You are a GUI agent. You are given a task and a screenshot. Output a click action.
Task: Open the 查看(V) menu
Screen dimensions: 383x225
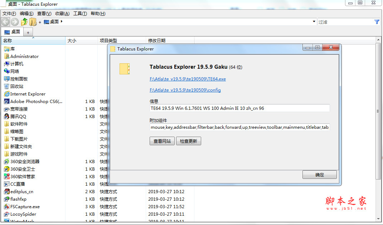pyautogui.click(x=44, y=14)
